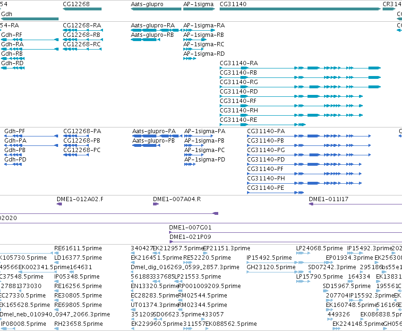Viewport: 402px width, 331px height.
Task: Select transcript Aats-glupro-RA label
Action: [x=153, y=25]
